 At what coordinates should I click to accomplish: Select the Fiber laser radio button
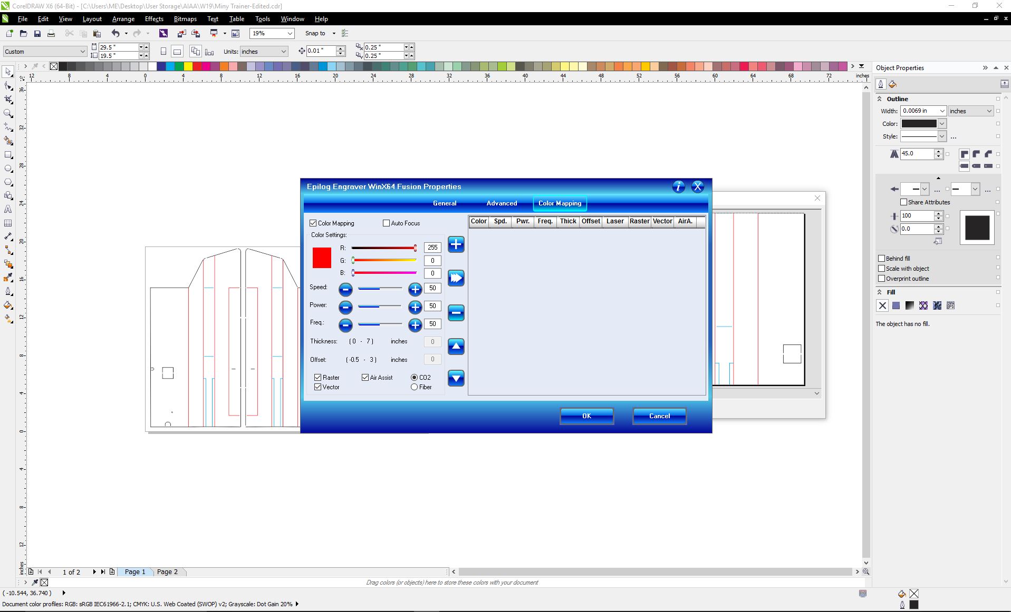[414, 387]
